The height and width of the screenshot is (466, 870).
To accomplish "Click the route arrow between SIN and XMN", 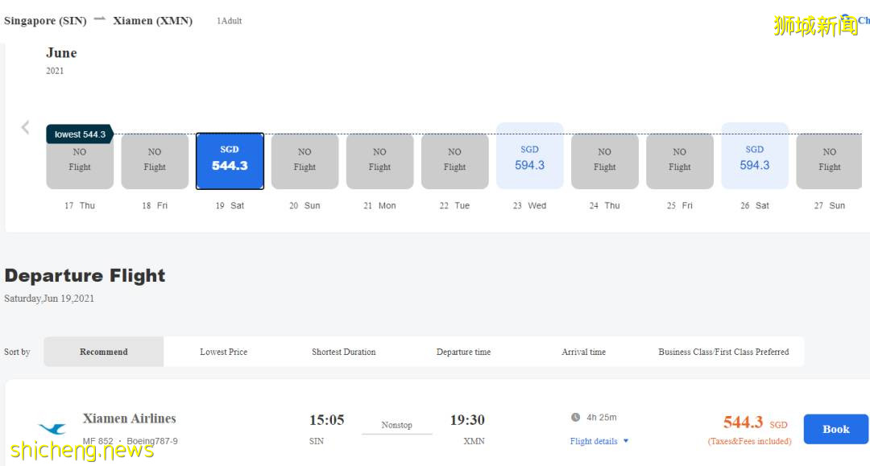I will tap(100, 20).
